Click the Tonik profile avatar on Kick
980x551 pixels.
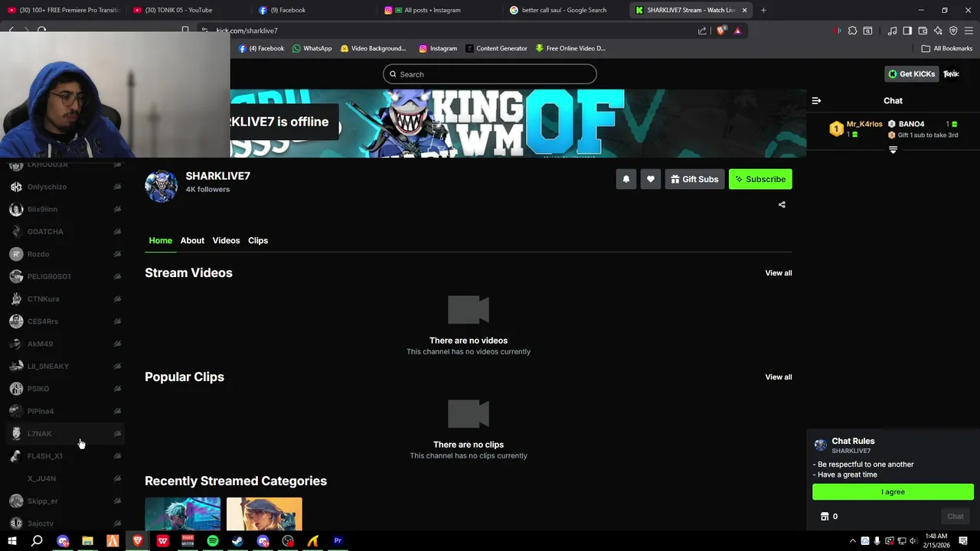tap(951, 74)
